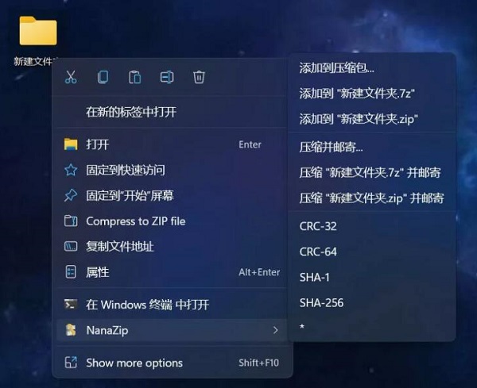Click the Cut scissors icon
Image resolution: width=477 pixels, height=388 pixels.
click(71, 77)
